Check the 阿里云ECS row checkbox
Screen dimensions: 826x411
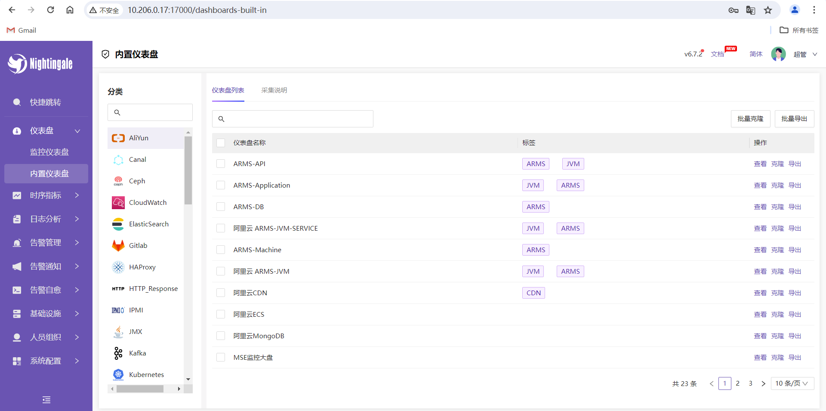(221, 315)
